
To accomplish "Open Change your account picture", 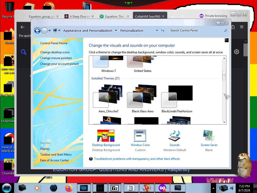I will pos(59,64).
